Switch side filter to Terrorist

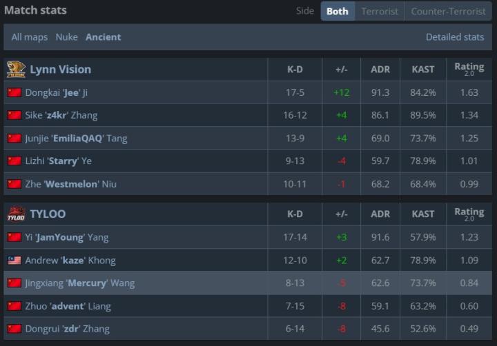pos(380,11)
